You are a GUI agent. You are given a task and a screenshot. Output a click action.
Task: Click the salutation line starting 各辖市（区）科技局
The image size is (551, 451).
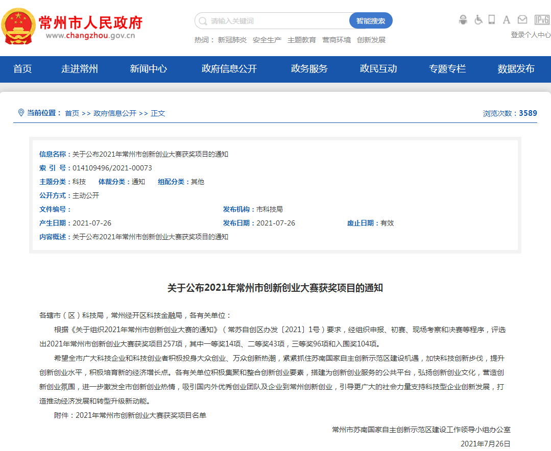pos(135,315)
